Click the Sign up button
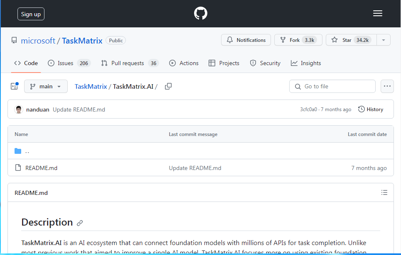The image size is (401, 255). (x=31, y=14)
